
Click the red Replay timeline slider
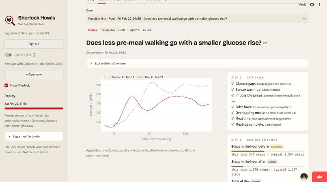pyautogui.click(x=34, y=108)
